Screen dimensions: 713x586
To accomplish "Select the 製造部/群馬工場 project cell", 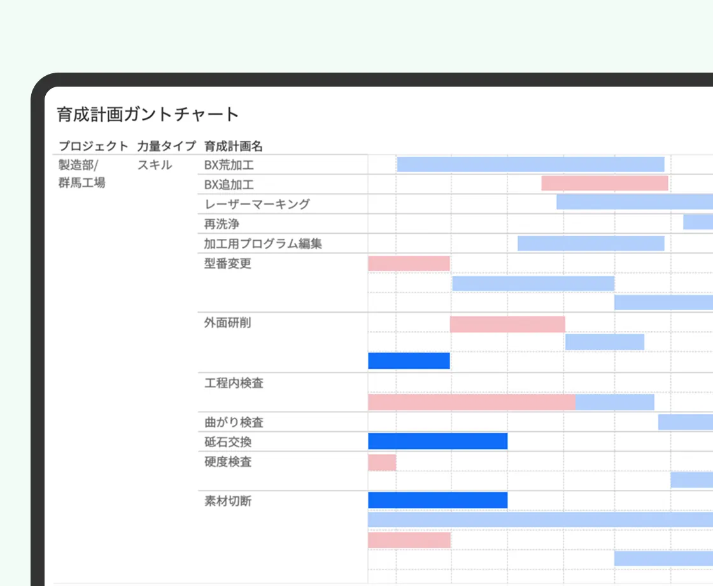I will pyautogui.click(x=81, y=174).
